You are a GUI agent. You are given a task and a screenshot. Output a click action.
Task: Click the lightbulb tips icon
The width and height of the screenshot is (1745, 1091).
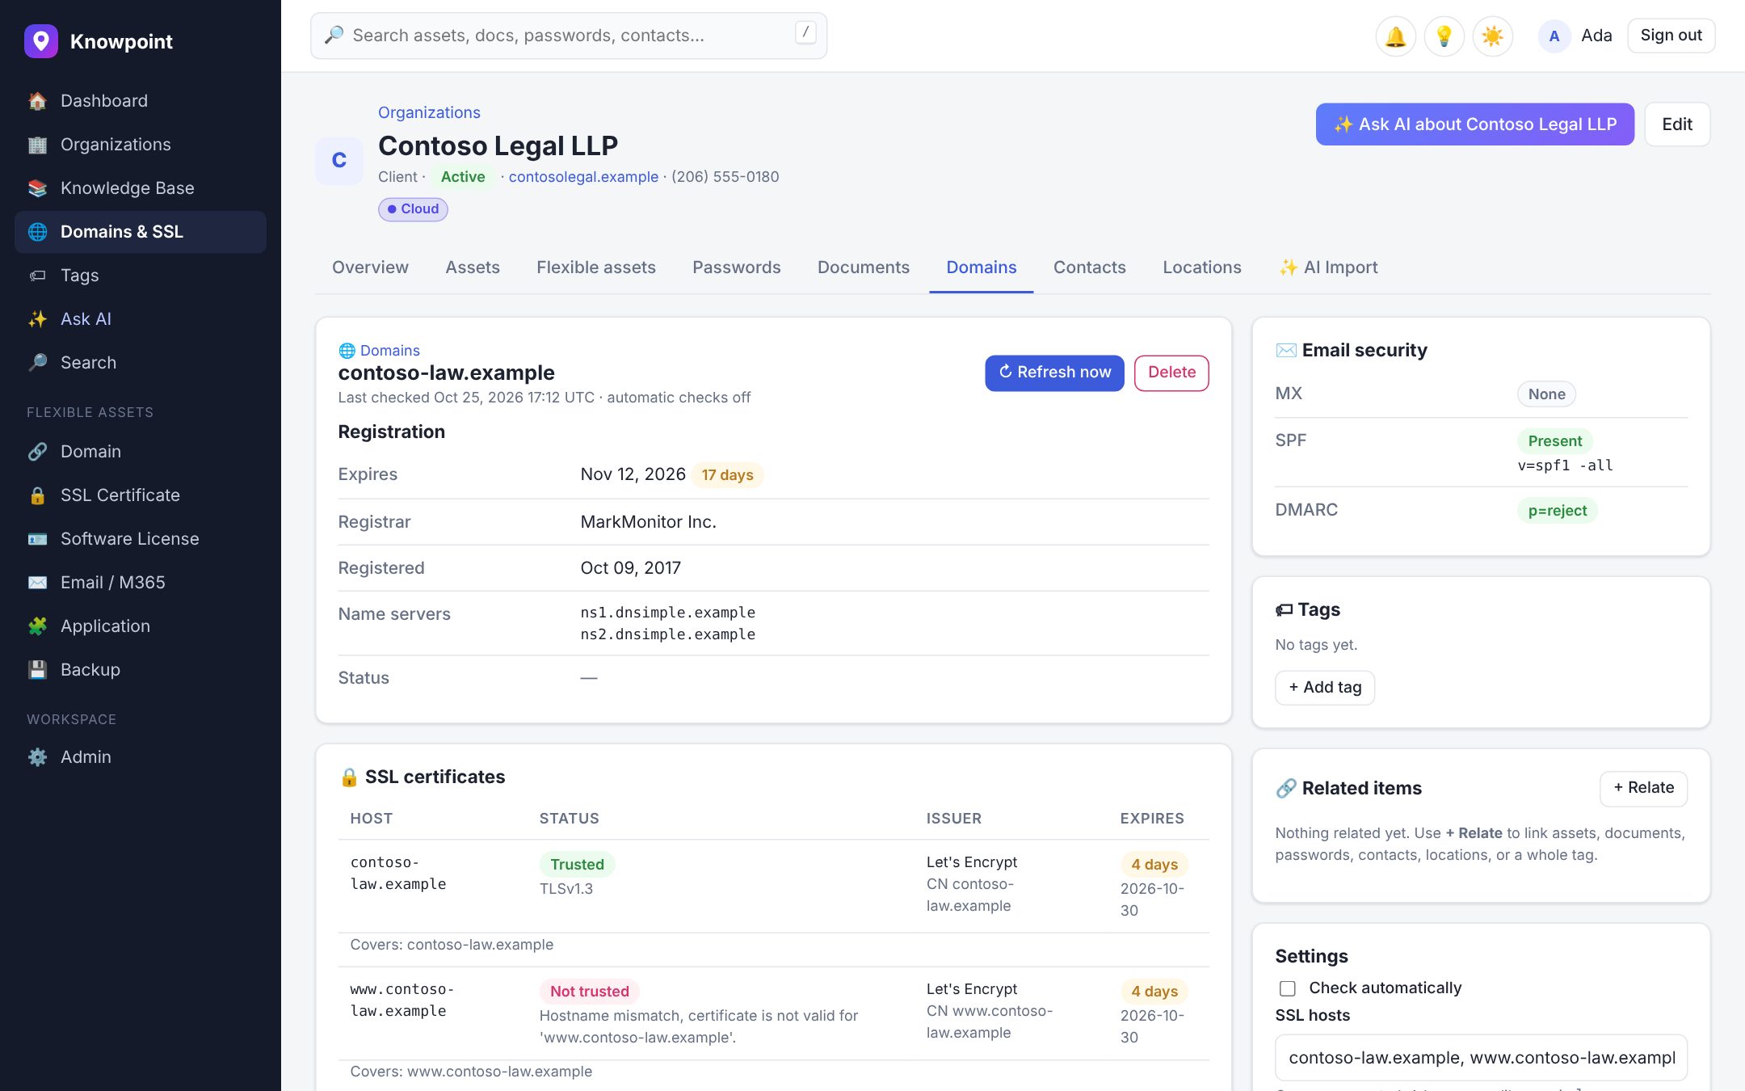[x=1444, y=36]
